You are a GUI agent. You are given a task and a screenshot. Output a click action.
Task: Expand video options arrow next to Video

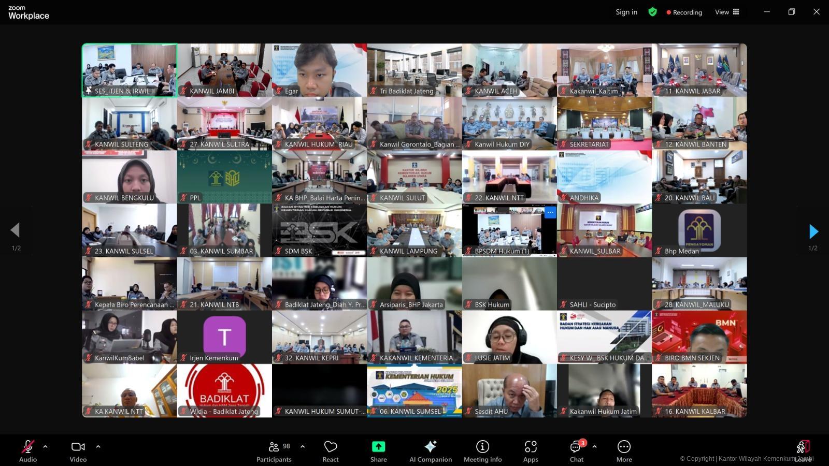coord(98,446)
